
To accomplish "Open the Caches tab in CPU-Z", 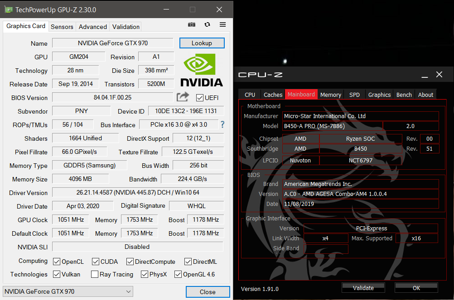I will point(273,95).
